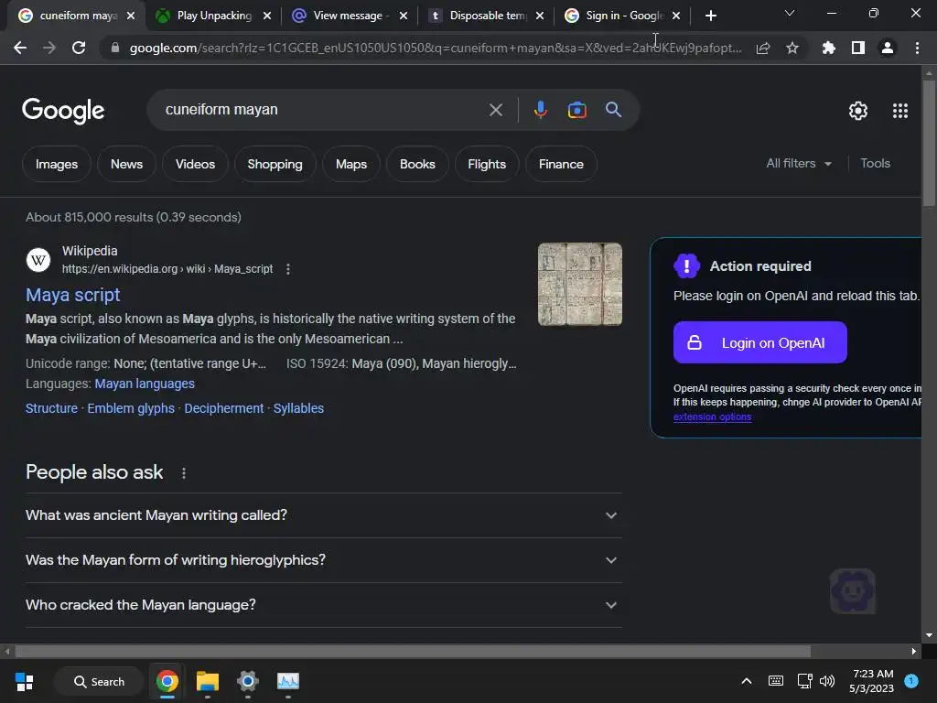Open Emblem glyphs section link
The image size is (937, 703).
click(131, 408)
